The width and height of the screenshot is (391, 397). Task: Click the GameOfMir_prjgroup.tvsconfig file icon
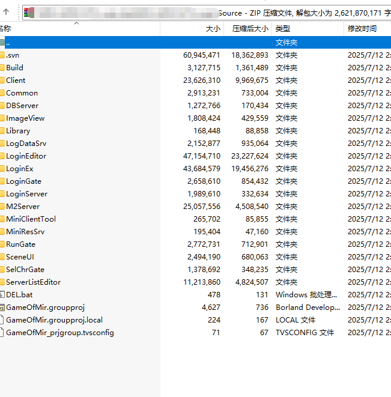coord(2,333)
